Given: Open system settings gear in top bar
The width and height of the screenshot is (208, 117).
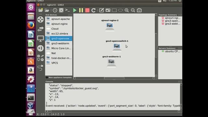Looking at the screenshot, I should [180, 1].
